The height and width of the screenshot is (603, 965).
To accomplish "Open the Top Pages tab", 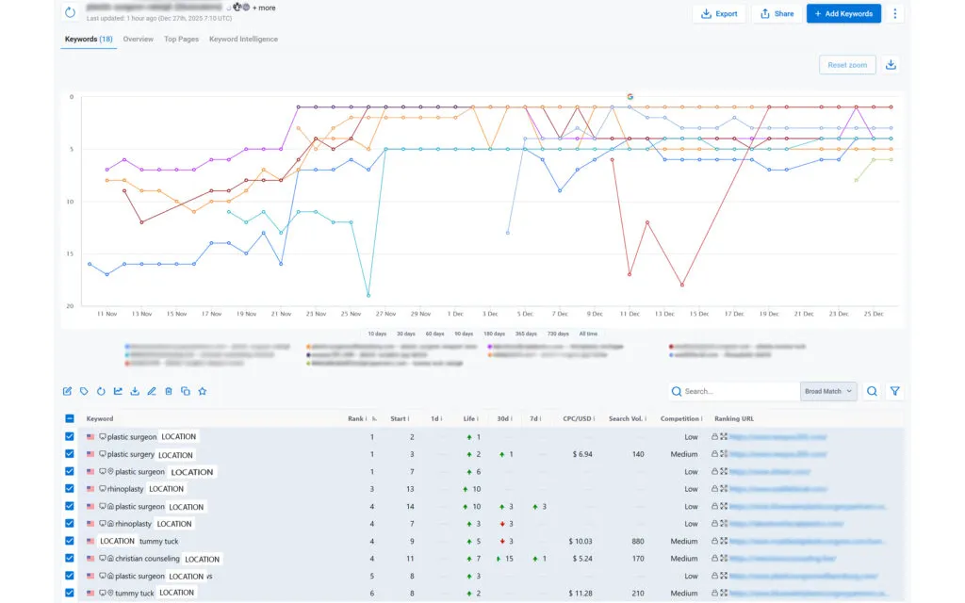I will tap(181, 39).
